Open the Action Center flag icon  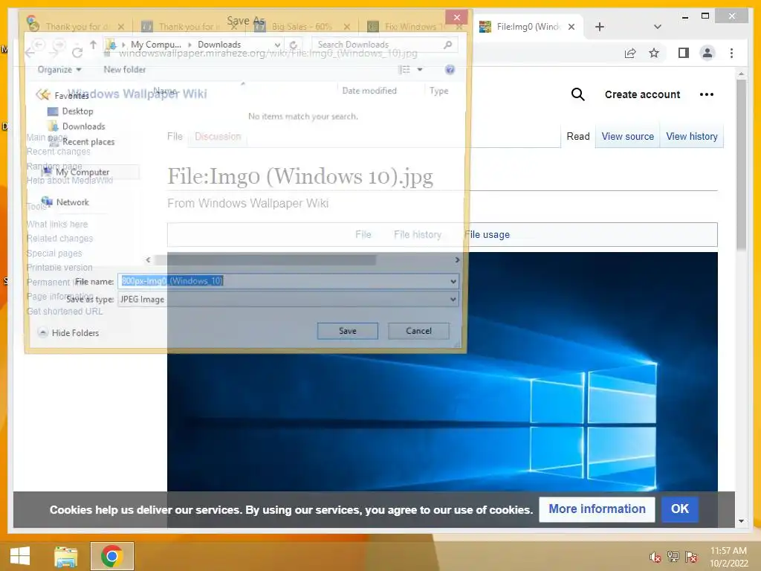[x=691, y=557]
